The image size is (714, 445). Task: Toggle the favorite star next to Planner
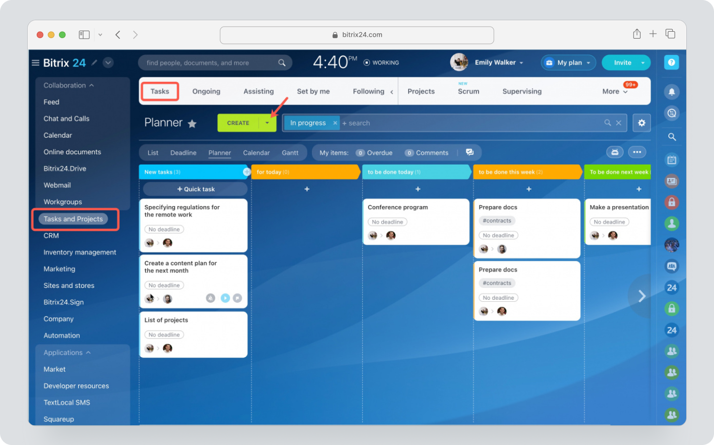point(192,124)
